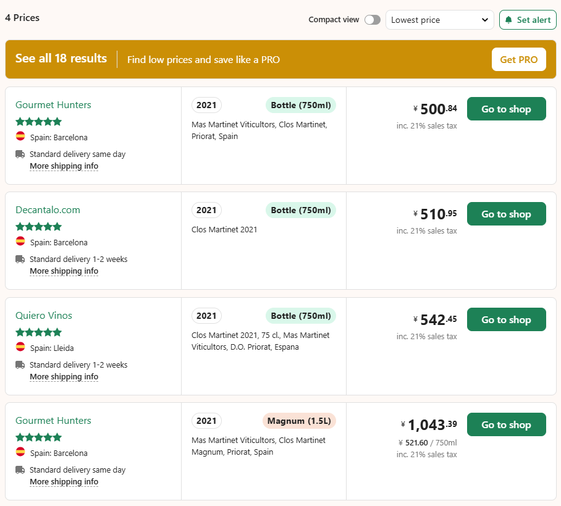This screenshot has height=506, width=561.
Task: Click Bottle (750ml) badge in ¥500.84 listing
Action: [300, 105]
